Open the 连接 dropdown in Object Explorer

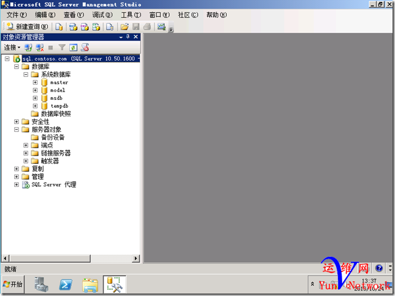(12, 47)
